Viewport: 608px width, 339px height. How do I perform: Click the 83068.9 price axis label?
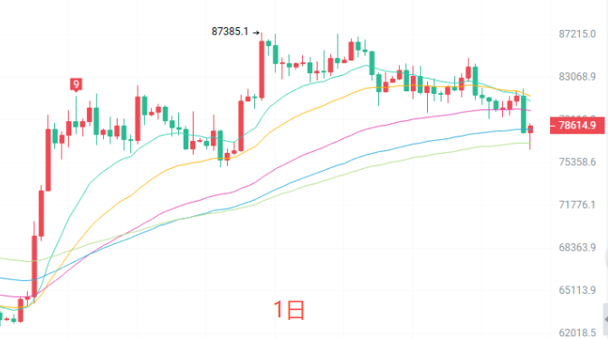tap(577, 77)
